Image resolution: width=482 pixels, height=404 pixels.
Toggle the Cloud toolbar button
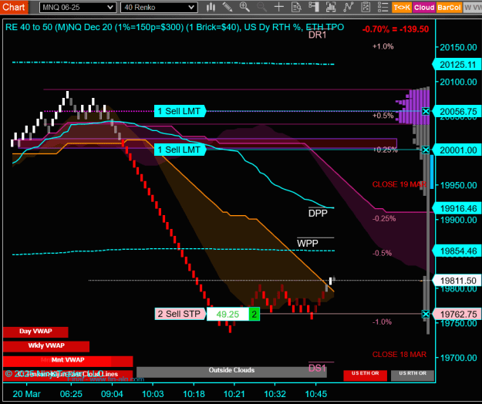click(x=424, y=8)
